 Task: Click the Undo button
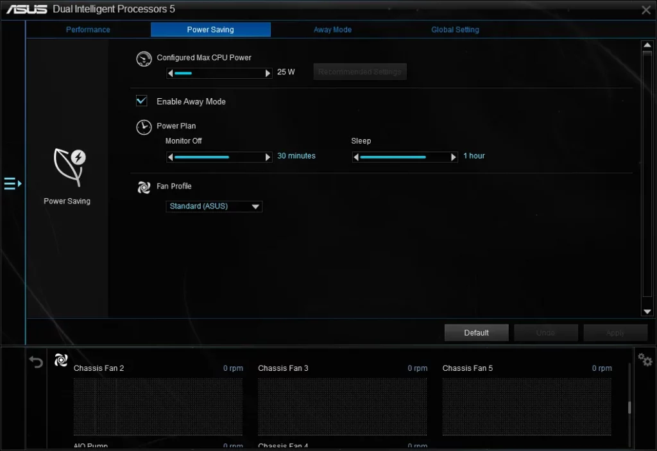tap(545, 332)
